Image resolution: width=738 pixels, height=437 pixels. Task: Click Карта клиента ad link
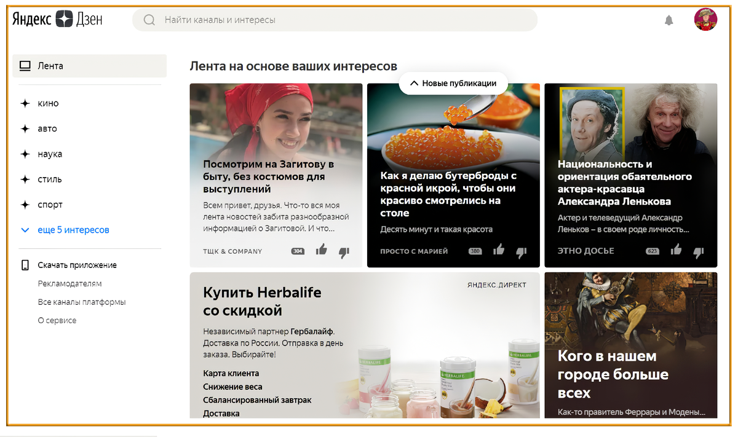[231, 373]
